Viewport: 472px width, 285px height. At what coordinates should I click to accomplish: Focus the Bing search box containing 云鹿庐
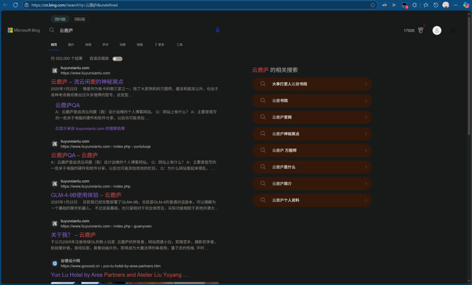pos(136,30)
